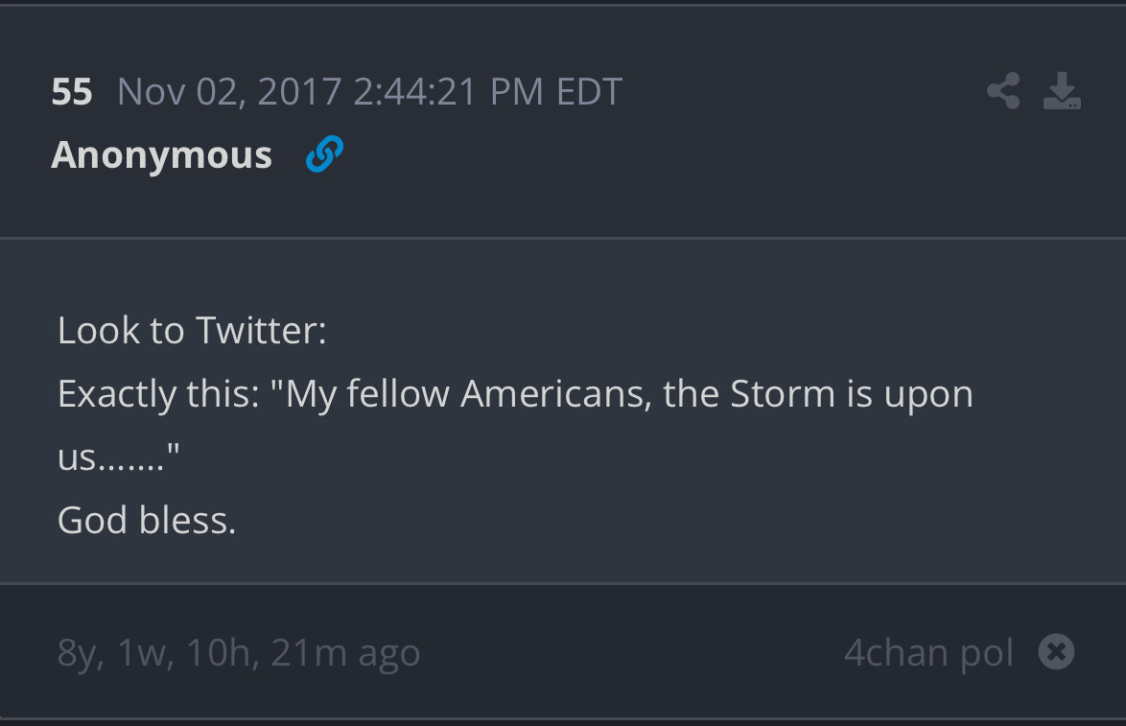1126x726 pixels.
Task: Select the post number 55
Action: [x=72, y=92]
